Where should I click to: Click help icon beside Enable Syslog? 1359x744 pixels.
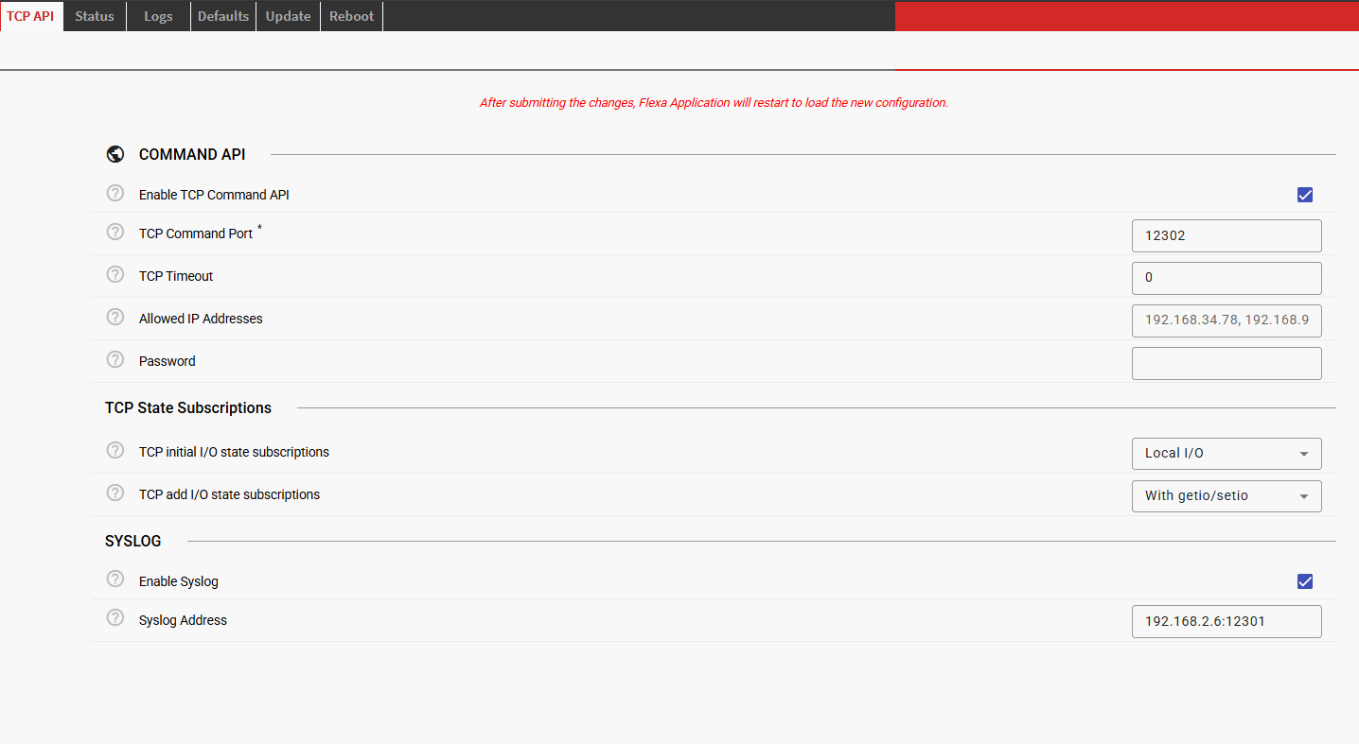(115, 580)
